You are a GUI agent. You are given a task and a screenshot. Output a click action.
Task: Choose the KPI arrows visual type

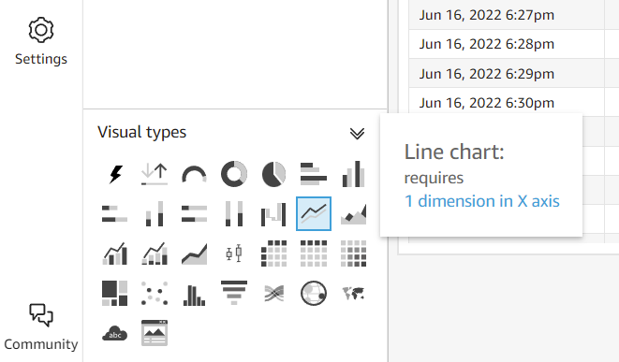tap(155, 174)
